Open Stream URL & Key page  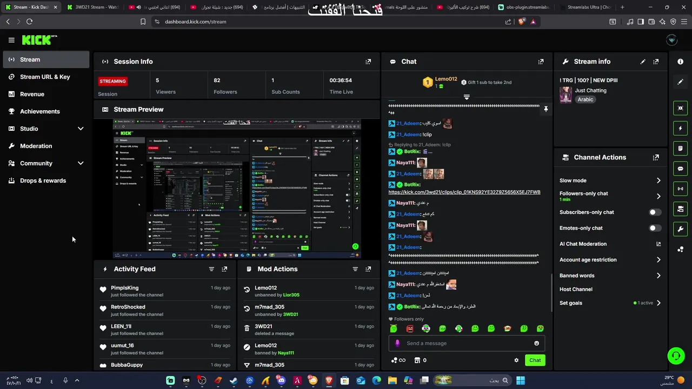coord(46,77)
